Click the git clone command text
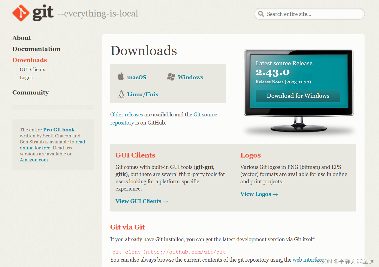Screen dimensions: 379x267 (169, 252)
